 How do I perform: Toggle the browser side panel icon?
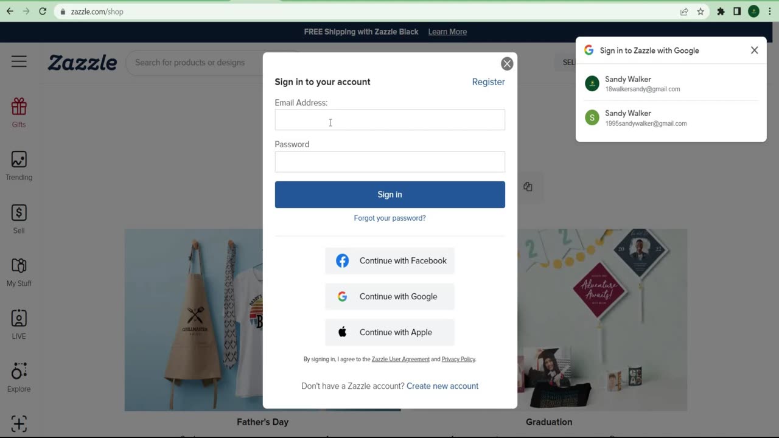737,12
